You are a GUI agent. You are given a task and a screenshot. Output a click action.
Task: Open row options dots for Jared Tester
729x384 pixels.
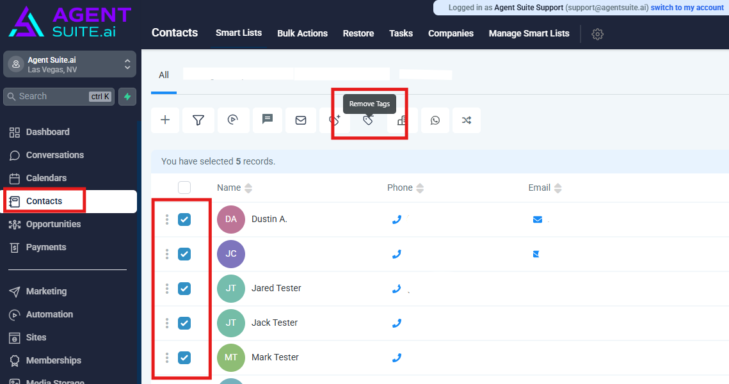point(167,288)
